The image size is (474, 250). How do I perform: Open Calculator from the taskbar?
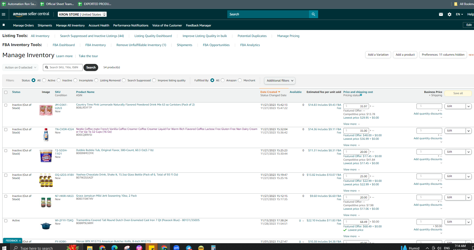[213, 248]
